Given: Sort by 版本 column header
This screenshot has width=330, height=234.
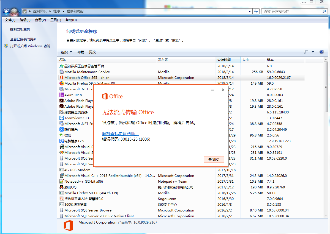Looking at the screenshot, I should point(285,60).
